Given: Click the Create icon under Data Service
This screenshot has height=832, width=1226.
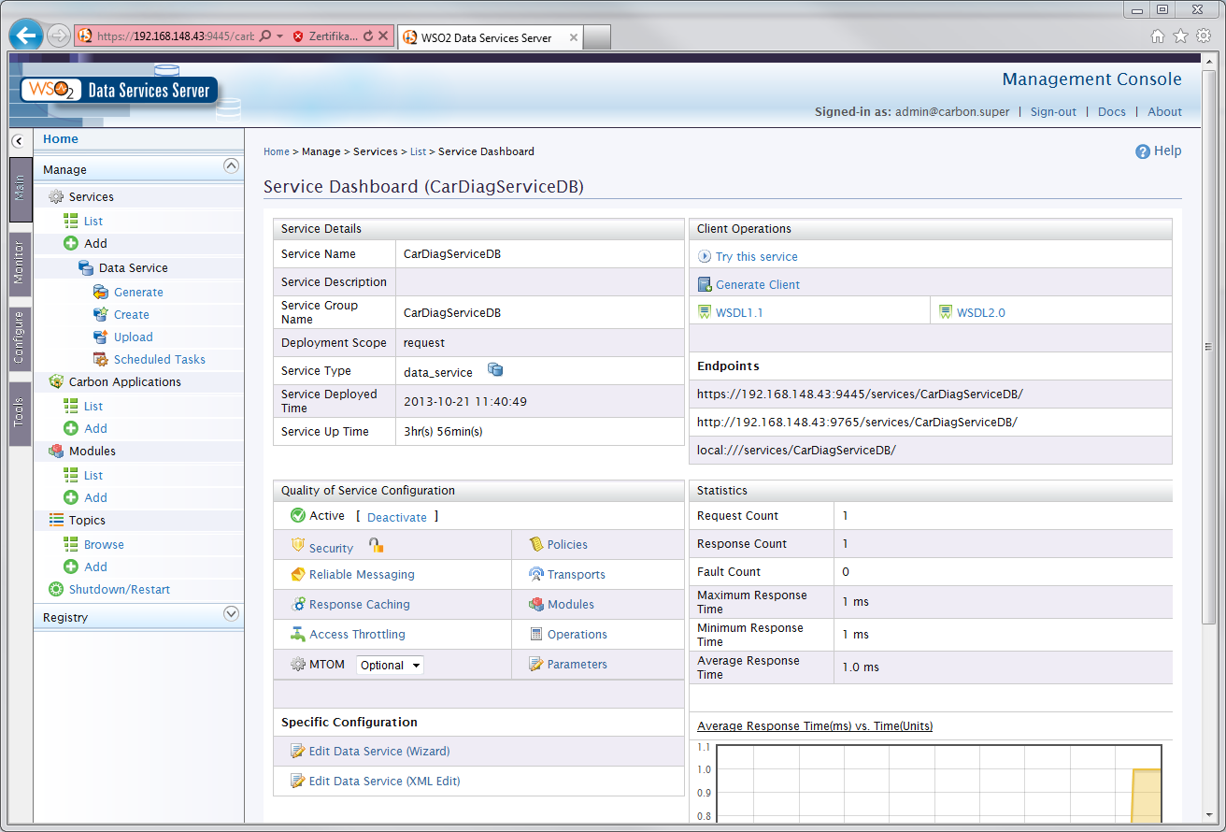Looking at the screenshot, I should 101,315.
